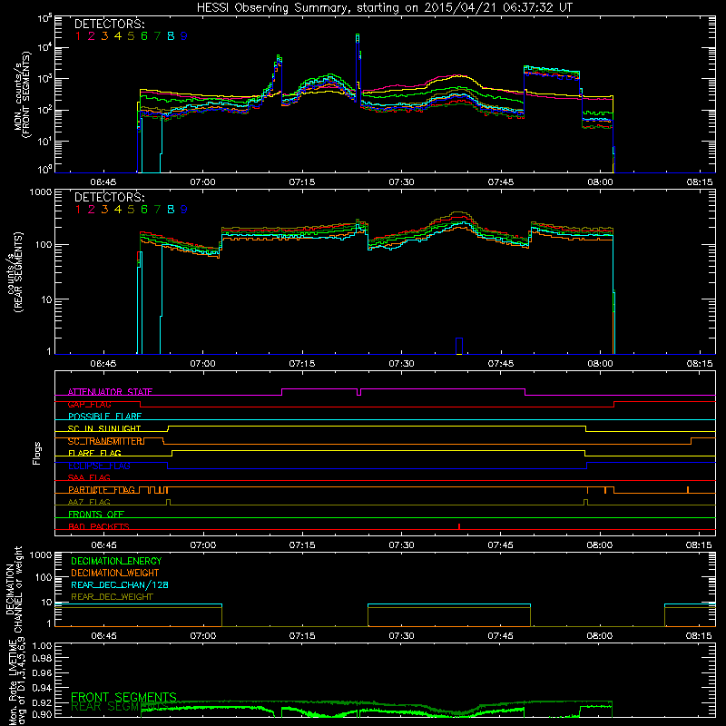Click the REAR_DEC_WEIGHT legend entry
Viewport: 726px width, 726px height.
pos(112,597)
